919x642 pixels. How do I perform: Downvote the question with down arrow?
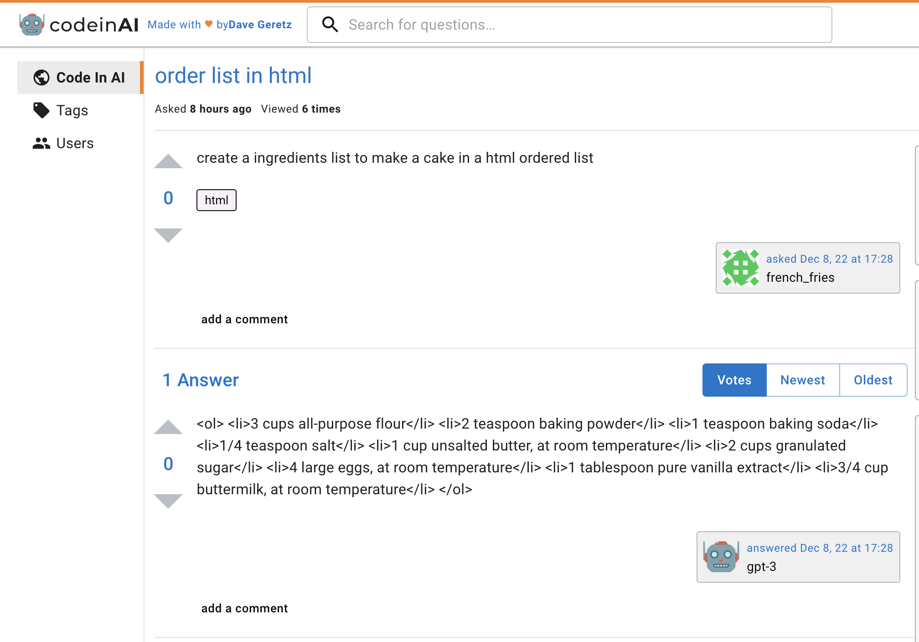(x=168, y=235)
